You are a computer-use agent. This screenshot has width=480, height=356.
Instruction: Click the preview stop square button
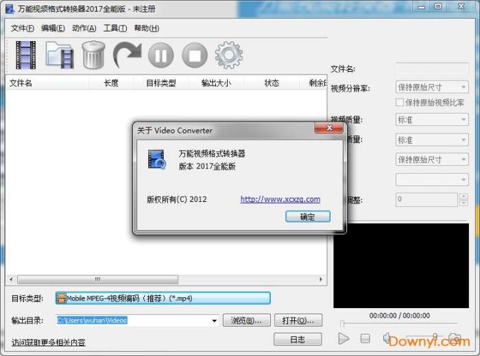(365, 338)
